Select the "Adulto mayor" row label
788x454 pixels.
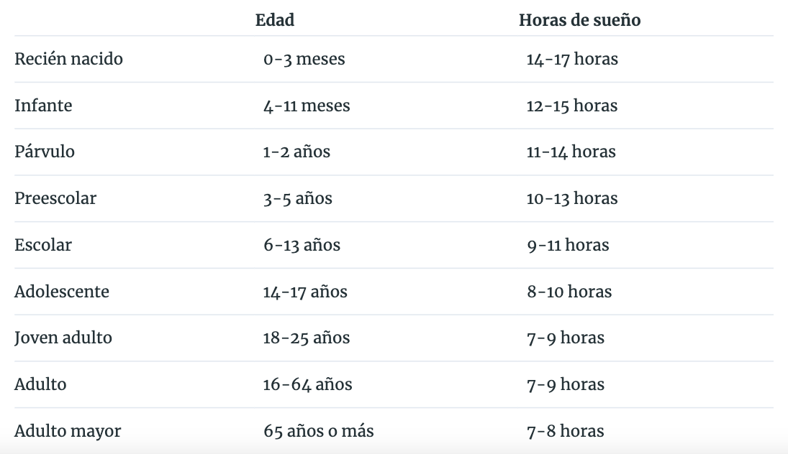68,431
